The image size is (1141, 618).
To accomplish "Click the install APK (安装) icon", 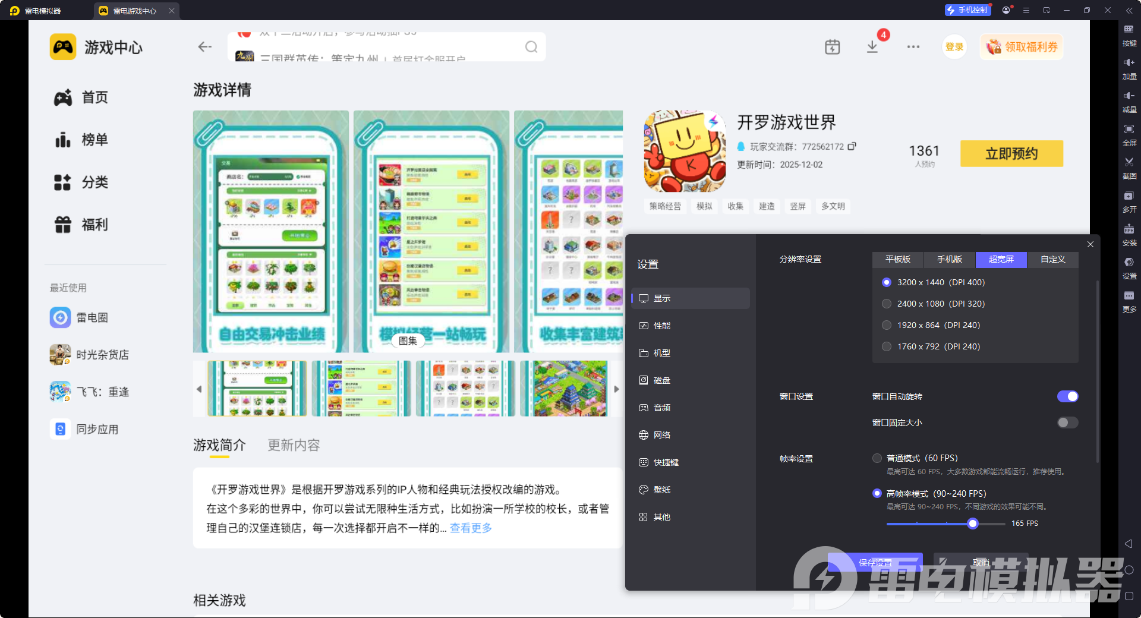I will coord(1129,229).
